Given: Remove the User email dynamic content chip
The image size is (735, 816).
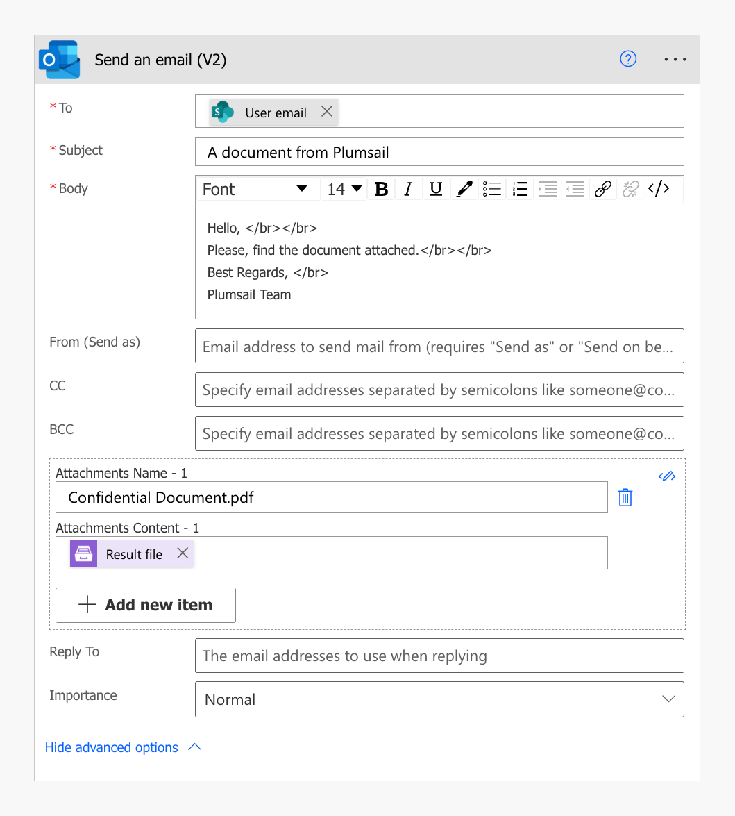Looking at the screenshot, I should (x=326, y=111).
